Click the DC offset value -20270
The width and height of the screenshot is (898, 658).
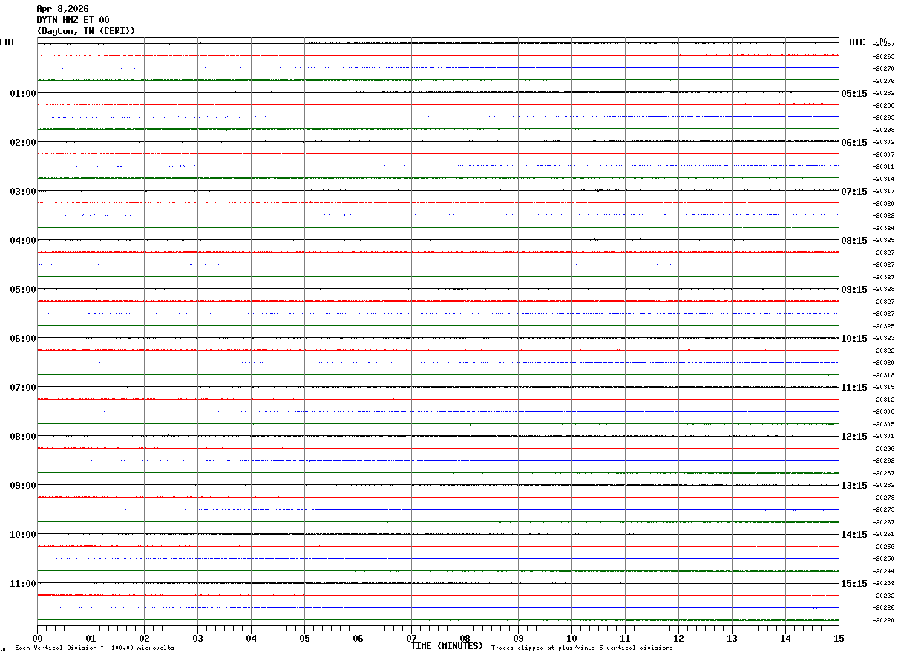(884, 69)
